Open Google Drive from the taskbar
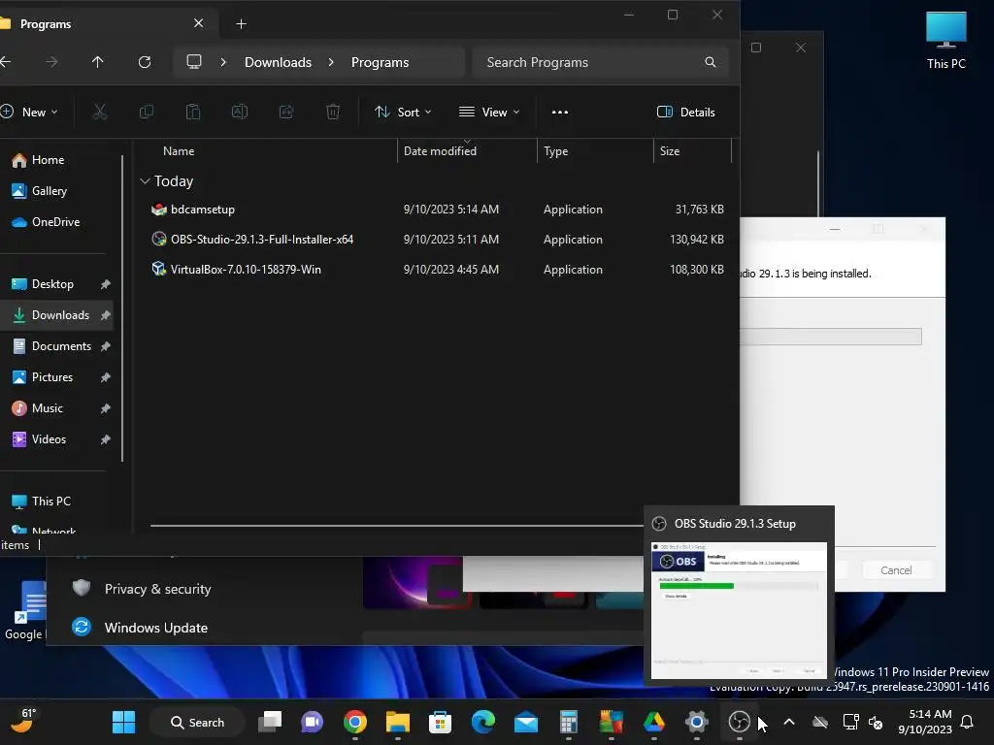The image size is (994, 745). [x=653, y=722]
